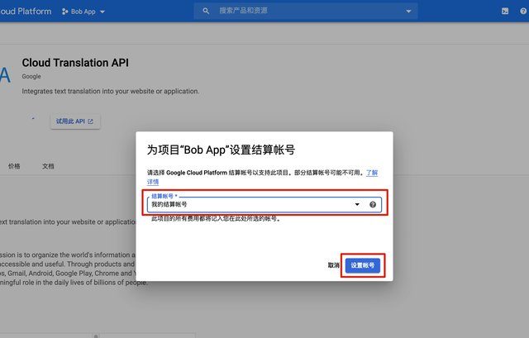Switch to the 价格 tab
This screenshot has width=529, height=338.
[14, 166]
